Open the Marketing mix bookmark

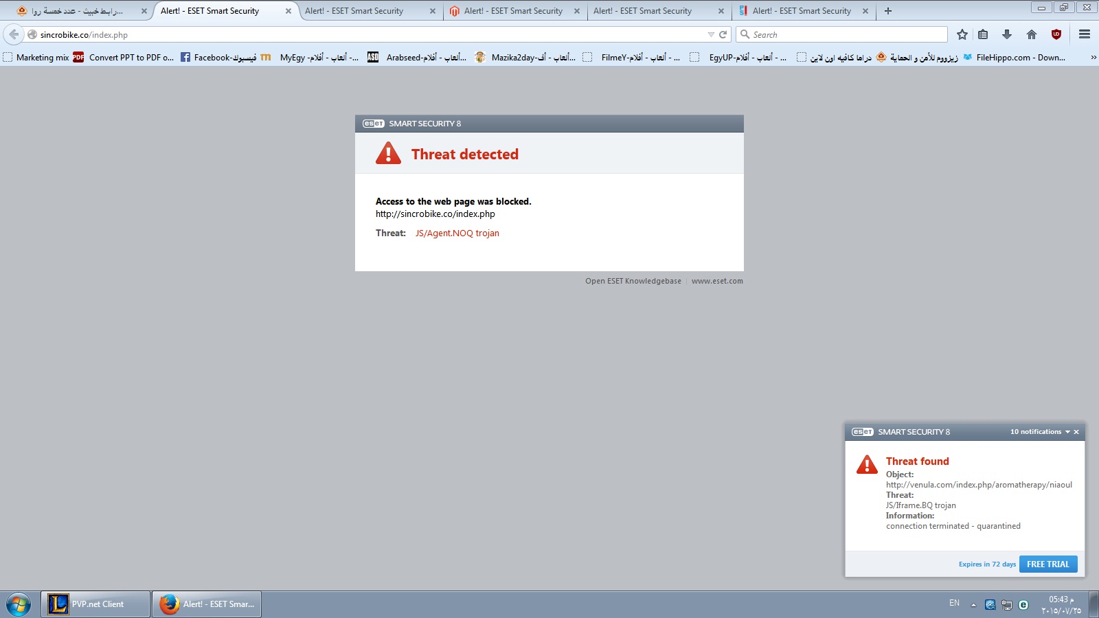tap(36, 58)
